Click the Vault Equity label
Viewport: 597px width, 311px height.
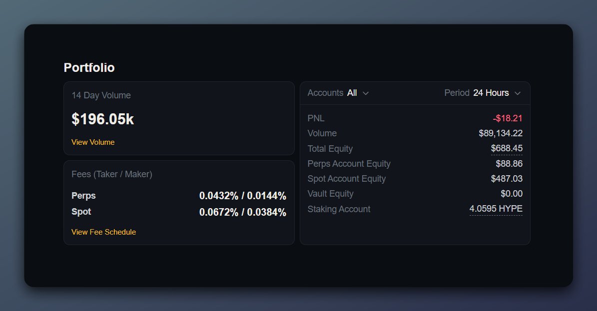331,194
